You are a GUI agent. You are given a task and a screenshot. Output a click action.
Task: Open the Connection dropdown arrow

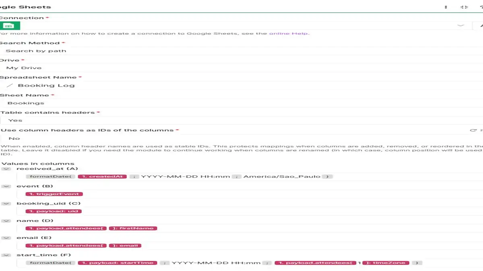461,26
